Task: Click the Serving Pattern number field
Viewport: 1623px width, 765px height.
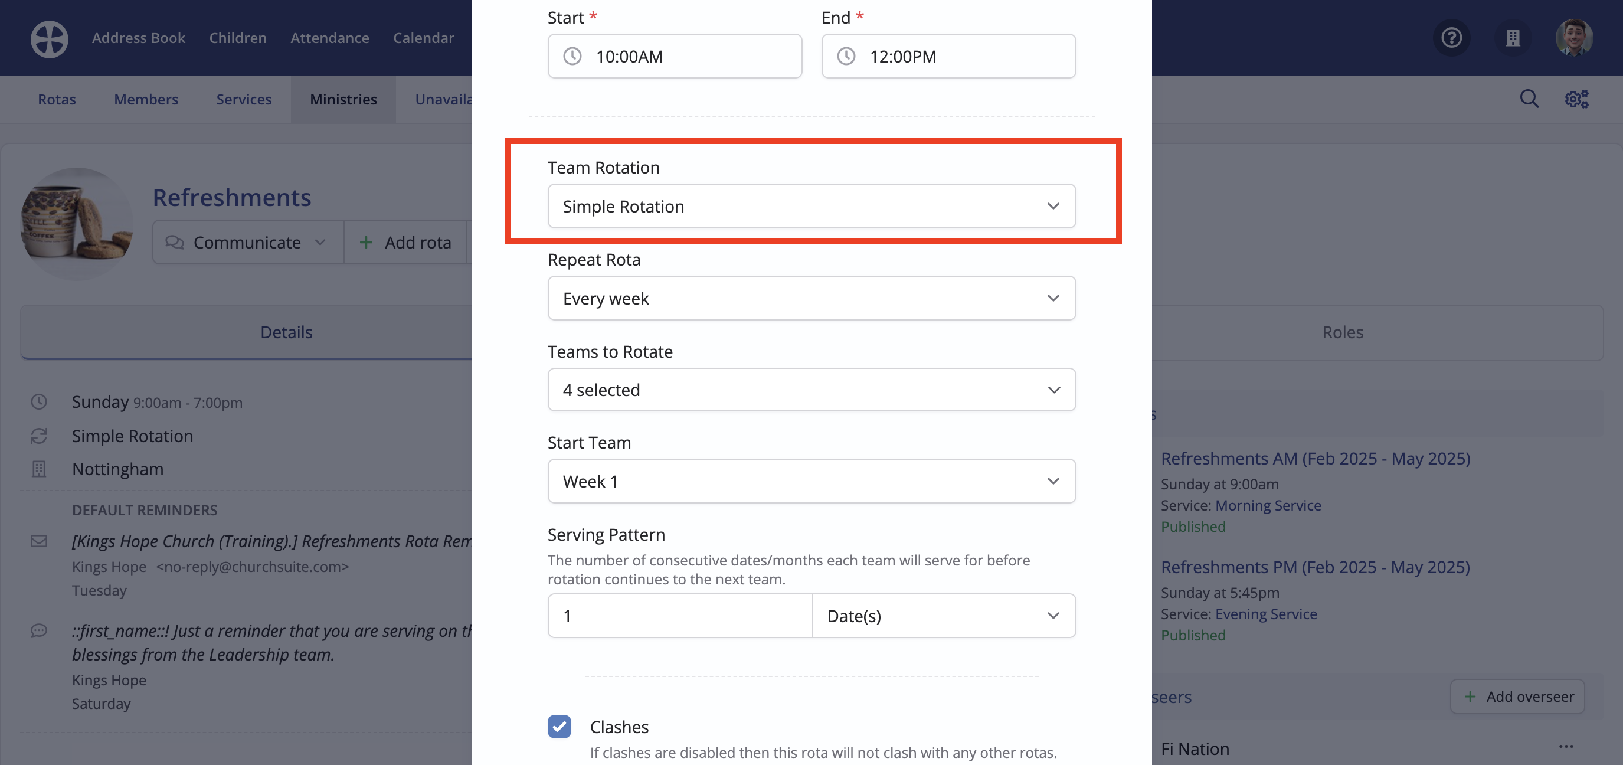Action: click(680, 616)
